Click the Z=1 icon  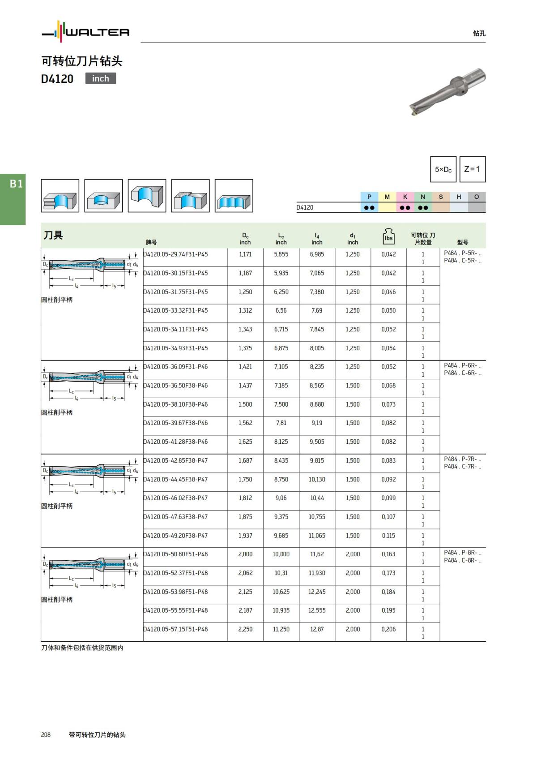(x=472, y=169)
